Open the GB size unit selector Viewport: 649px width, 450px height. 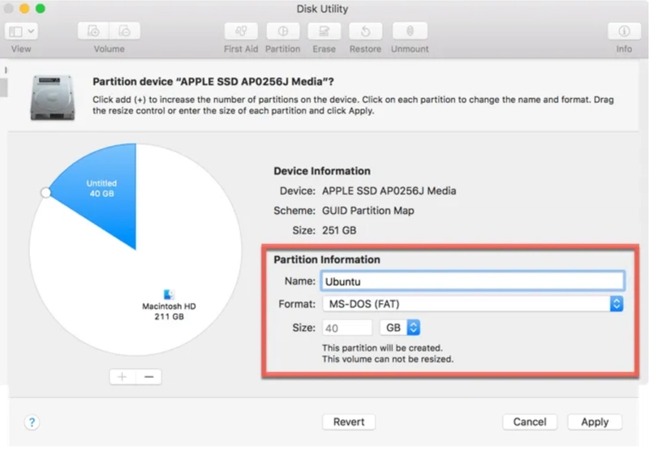tap(400, 328)
